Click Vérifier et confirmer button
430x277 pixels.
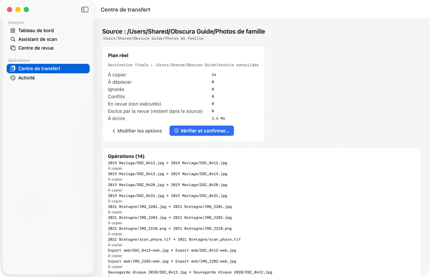(202, 131)
